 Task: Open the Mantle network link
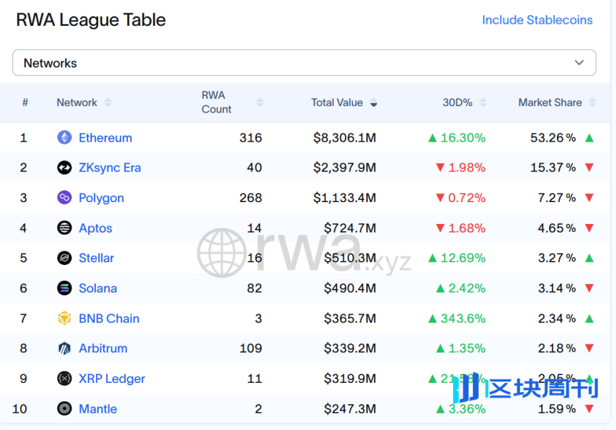98,409
